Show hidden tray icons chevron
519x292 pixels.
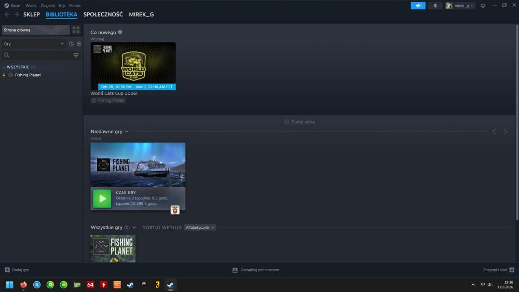coord(473,285)
